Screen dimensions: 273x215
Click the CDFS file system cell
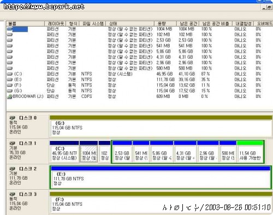point(87,96)
